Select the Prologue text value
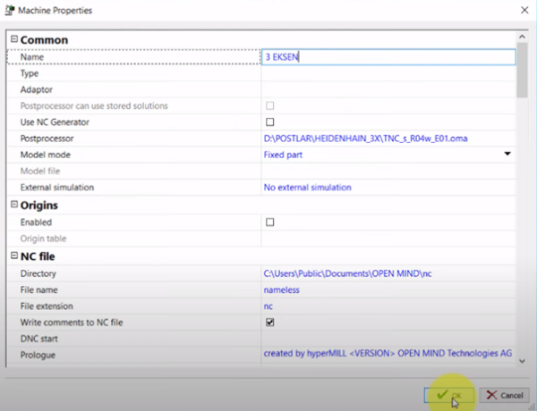This screenshot has height=411, width=537. [387, 354]
